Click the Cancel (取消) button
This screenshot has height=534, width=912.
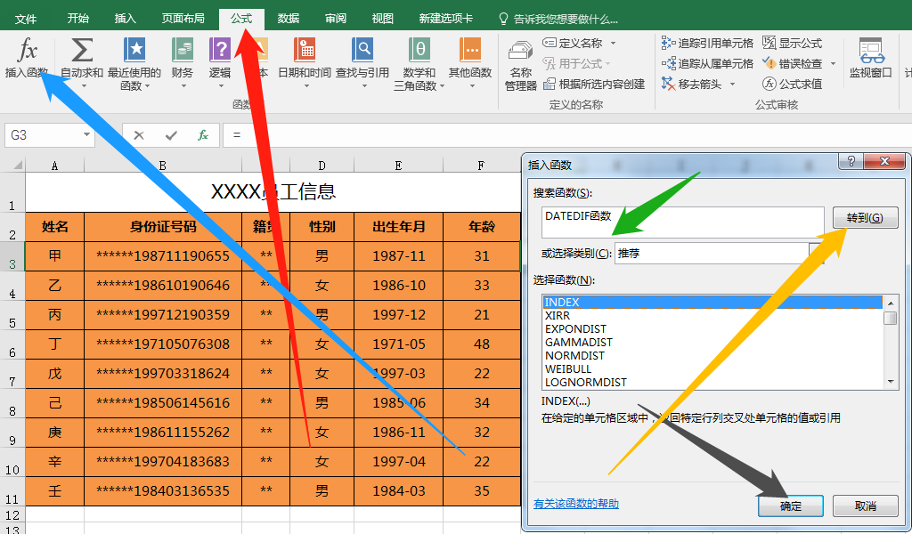(866, 506)
